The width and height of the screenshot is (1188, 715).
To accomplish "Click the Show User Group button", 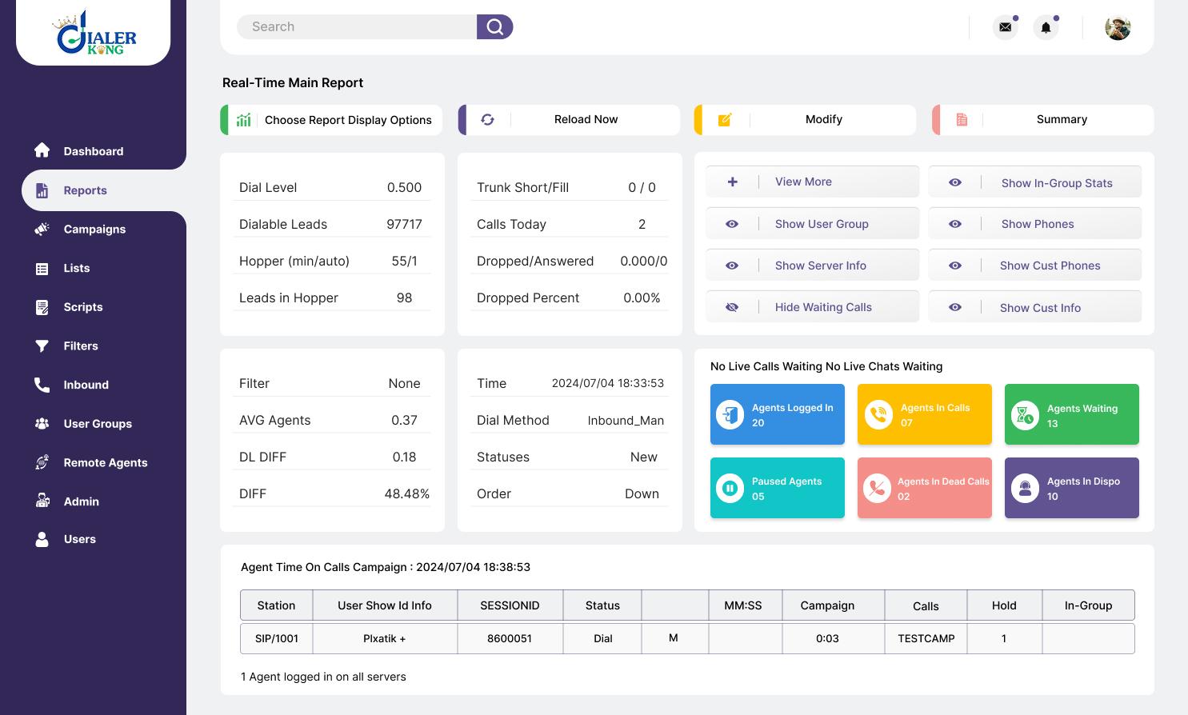I will click(x=821, y=224).
